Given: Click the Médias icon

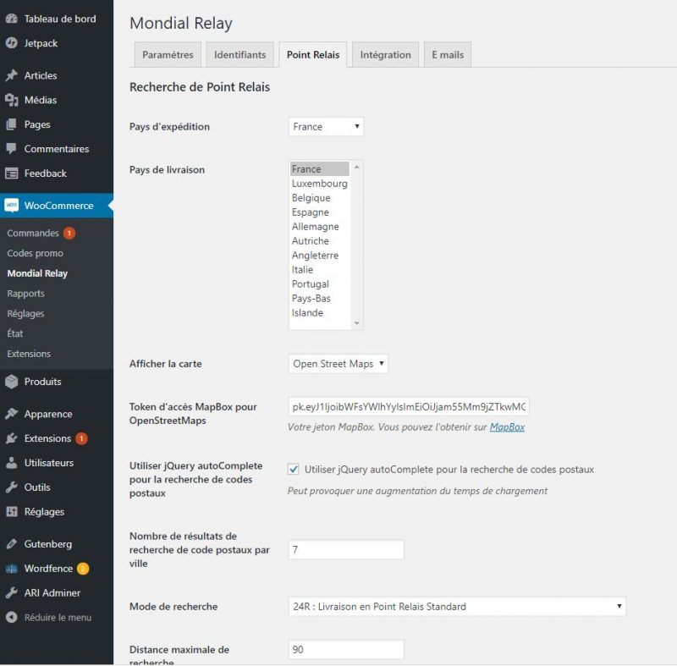Looking at the screenshot, I should [12, 100].
